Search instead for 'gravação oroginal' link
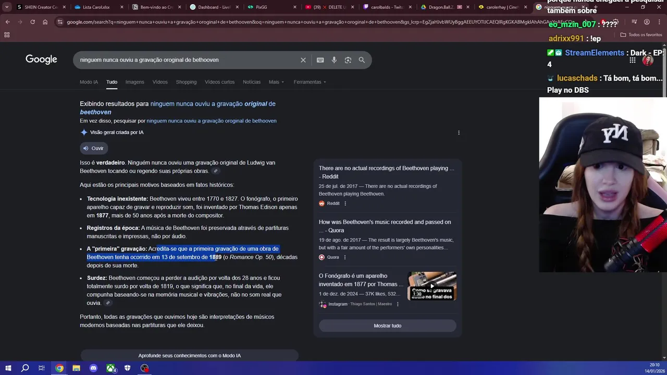 tap(212, 121)
